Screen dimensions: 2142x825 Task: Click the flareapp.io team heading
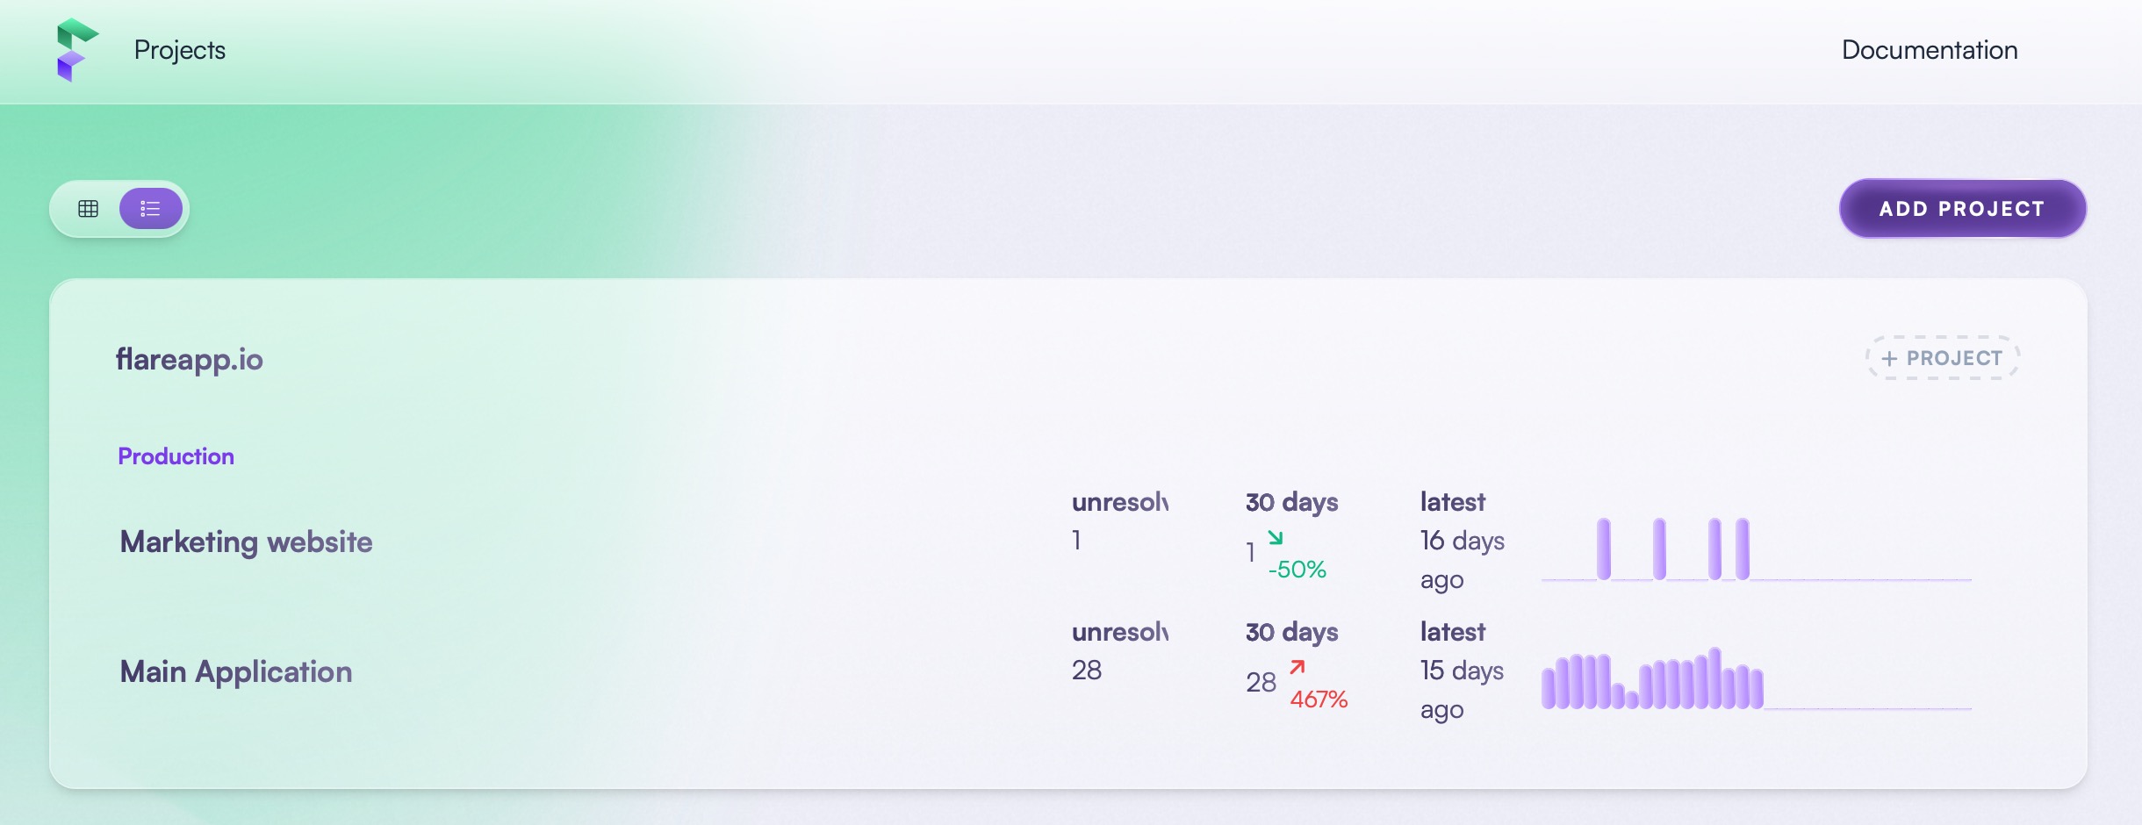click(189, 359)
